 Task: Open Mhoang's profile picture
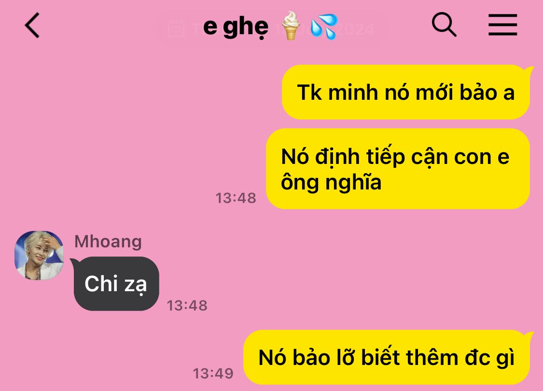click(39, 256)
